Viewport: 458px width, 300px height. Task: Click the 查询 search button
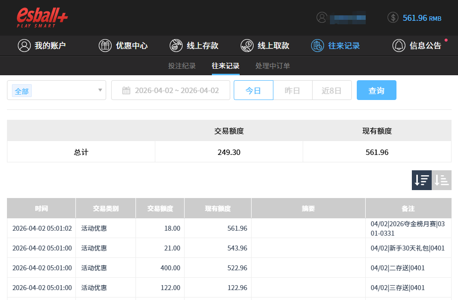pos(376,91)
